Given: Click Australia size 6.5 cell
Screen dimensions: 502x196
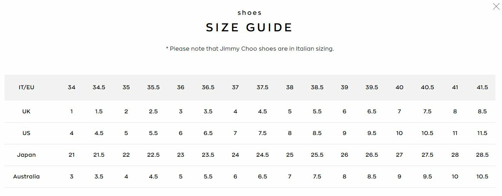Looking at the screenshot, I should (263, 177).
